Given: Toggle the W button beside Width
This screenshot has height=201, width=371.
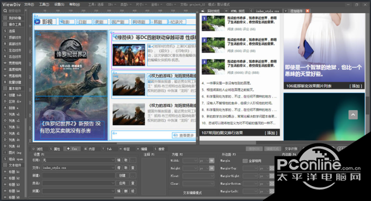Looking at the screenshot, I should tap(211, 161).
